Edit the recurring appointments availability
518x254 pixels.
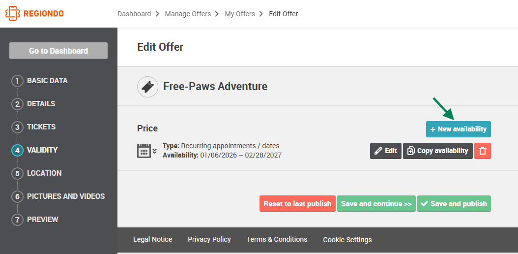coord(385,151)
